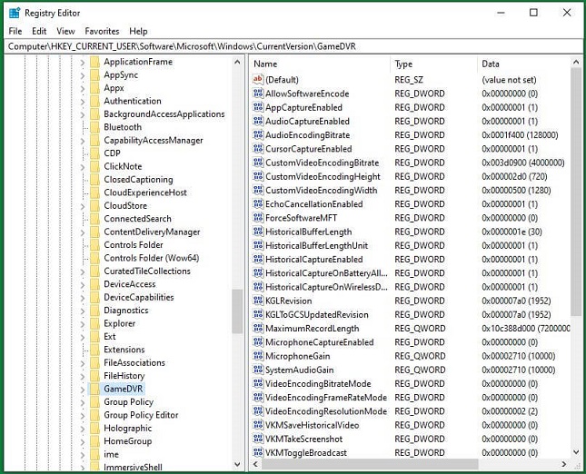Expand the ContentDeliveryManager key
Screen dimensions: 586x474
tap(83, 232)
